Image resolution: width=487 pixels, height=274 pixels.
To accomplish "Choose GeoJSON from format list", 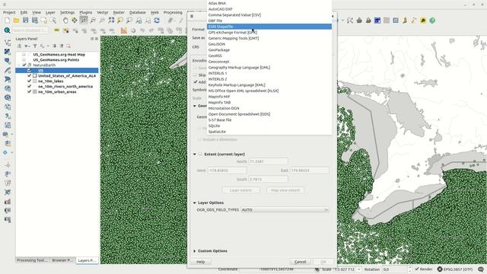I will point(269,44).
